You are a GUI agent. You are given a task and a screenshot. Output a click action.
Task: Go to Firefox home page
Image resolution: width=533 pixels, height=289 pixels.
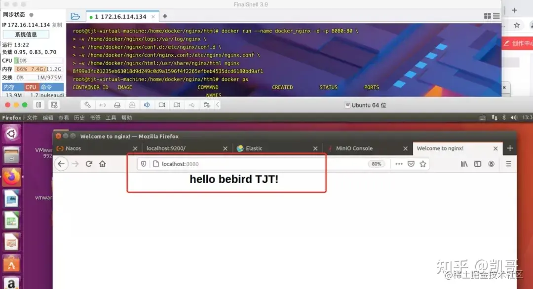(102, 164)
